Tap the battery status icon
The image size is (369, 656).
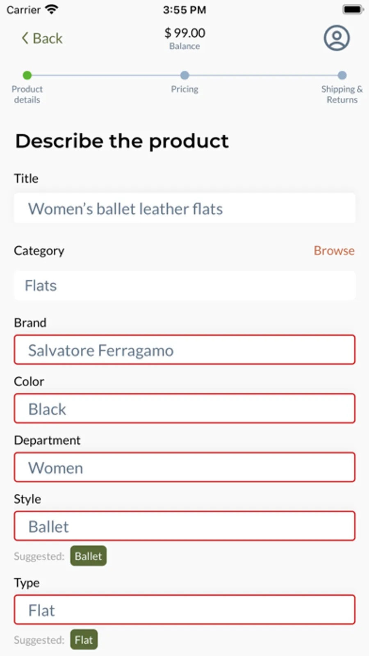[353, 9]
